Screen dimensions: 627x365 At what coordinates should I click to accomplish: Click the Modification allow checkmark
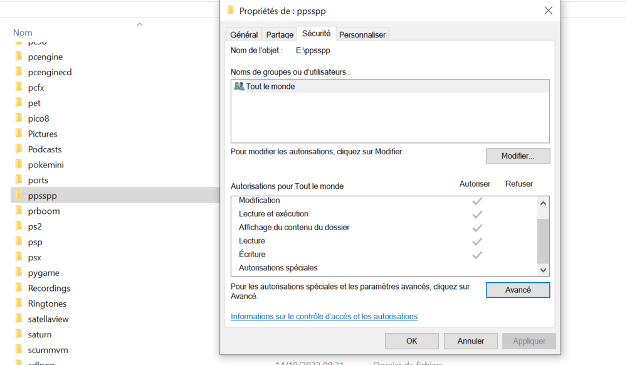tap(477, 201)
